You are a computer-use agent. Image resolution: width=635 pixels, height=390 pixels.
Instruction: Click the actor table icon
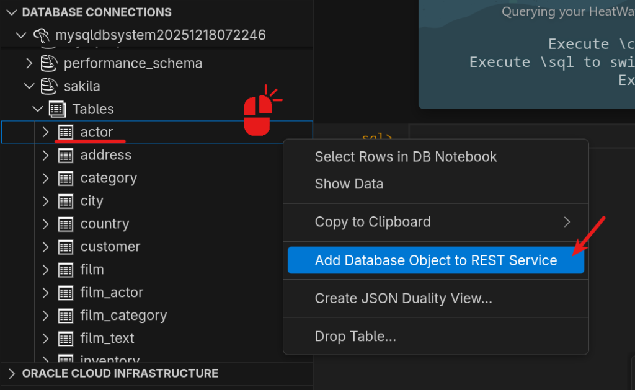[66, 132]
